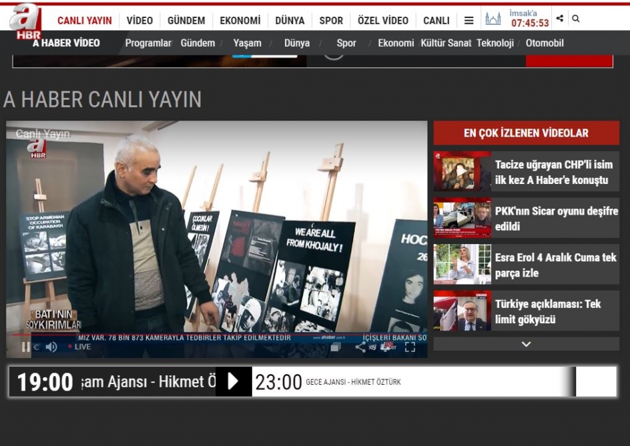
Task: Go to GÜNDEM in main navigation
Action: point(186,21)
